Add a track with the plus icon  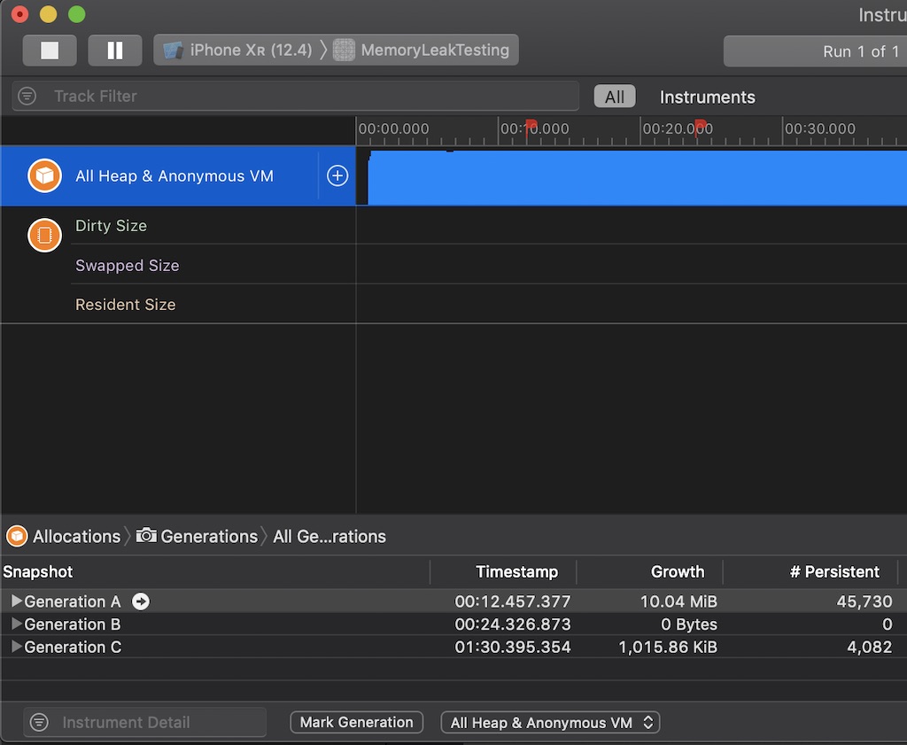337,175
